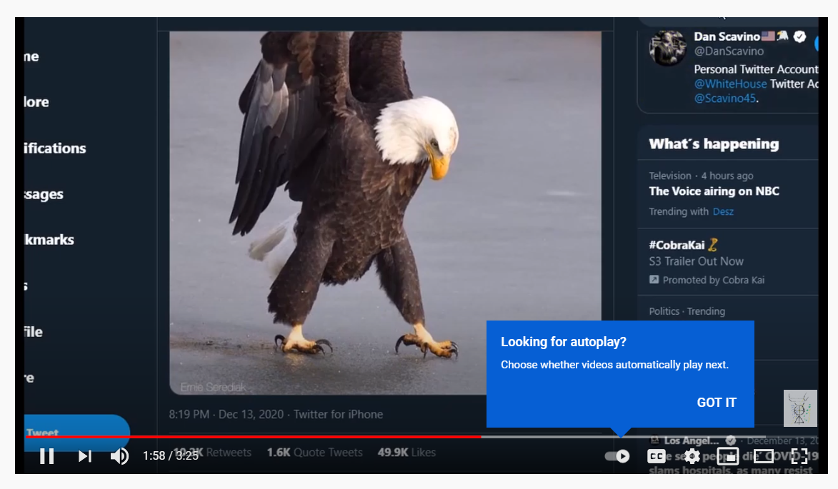Dismiss autoplay tip with GOT IT
This screenshot has height=489, width=838.
[x=717, y=403]
